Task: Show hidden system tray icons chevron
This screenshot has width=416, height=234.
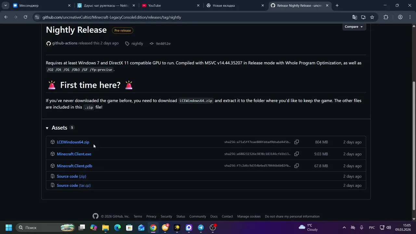Action: click(x=344, y=227)
